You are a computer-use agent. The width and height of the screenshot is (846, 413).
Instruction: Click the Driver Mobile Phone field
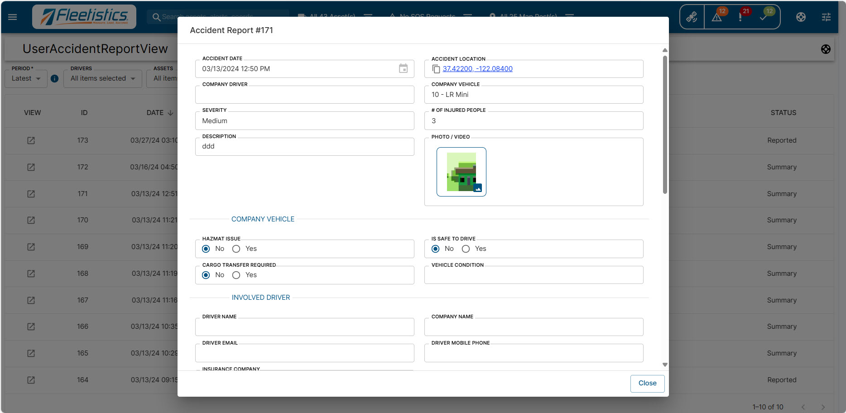[x=534, y=353]
